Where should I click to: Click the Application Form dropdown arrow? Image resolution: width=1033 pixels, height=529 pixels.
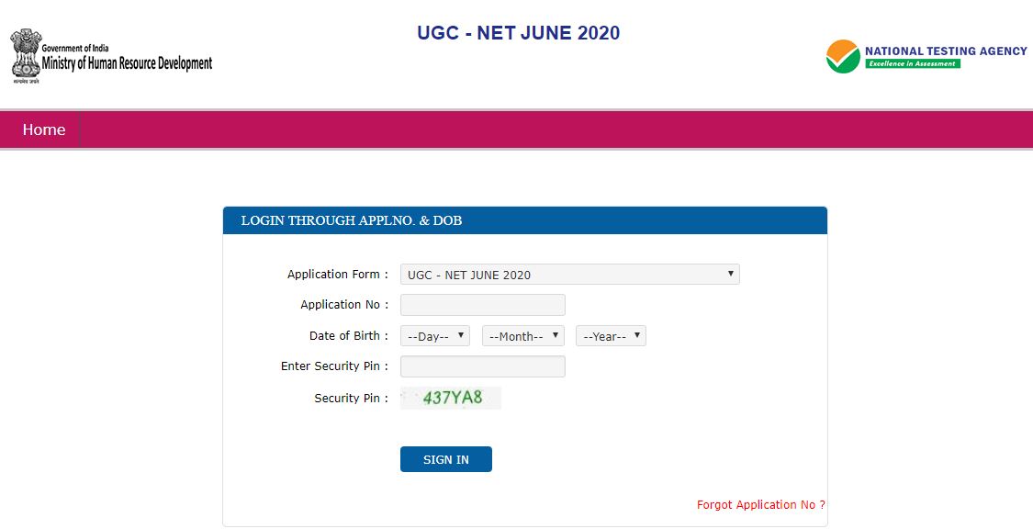[x=731, y=274]
